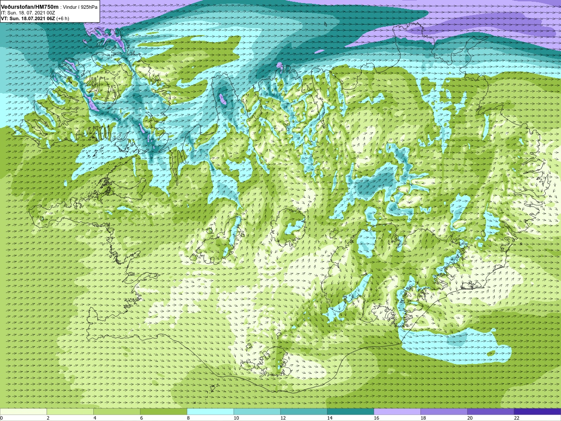Pick the pale cyan 8–10 legend swatch
This screenshot has height=421, width=561.
[210, 411]
